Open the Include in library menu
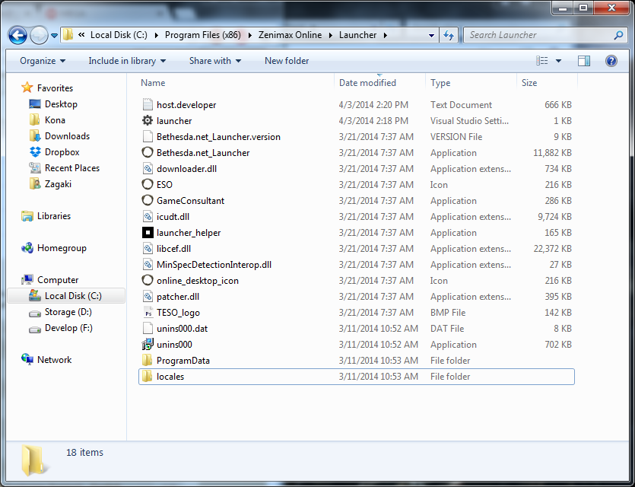The height and width of the screenshot is (487, 635). 127,61
